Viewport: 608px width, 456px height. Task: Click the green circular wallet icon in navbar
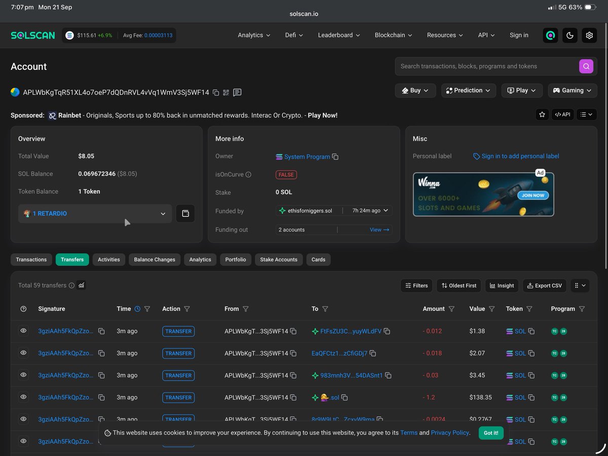coord(550,35)
